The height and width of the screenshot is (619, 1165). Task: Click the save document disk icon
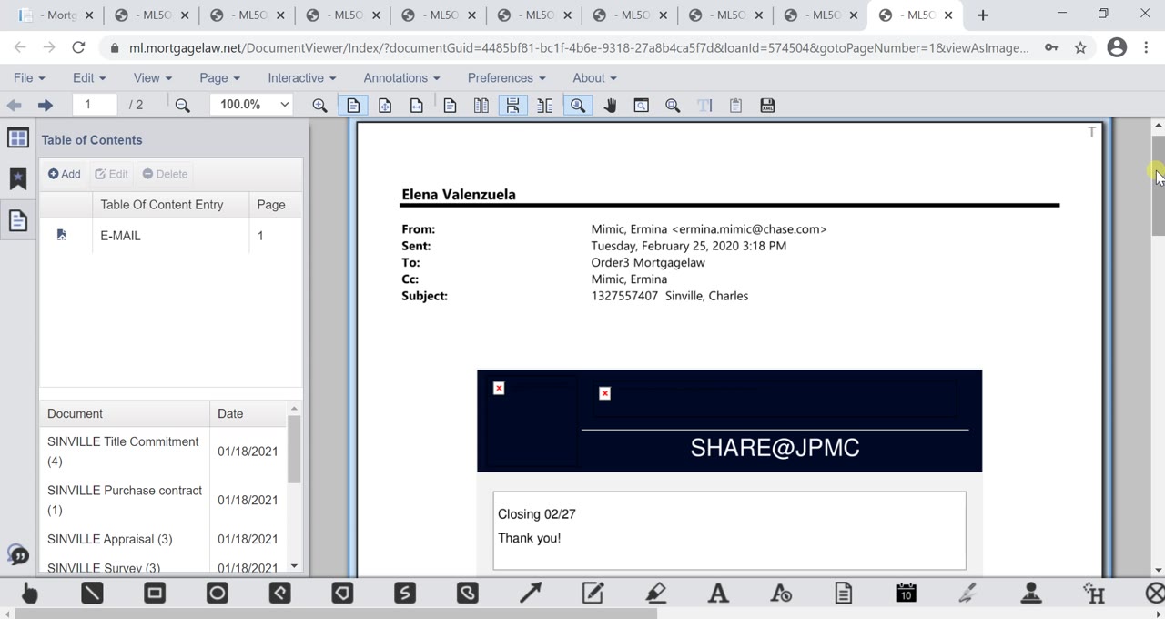click(767, 106)
